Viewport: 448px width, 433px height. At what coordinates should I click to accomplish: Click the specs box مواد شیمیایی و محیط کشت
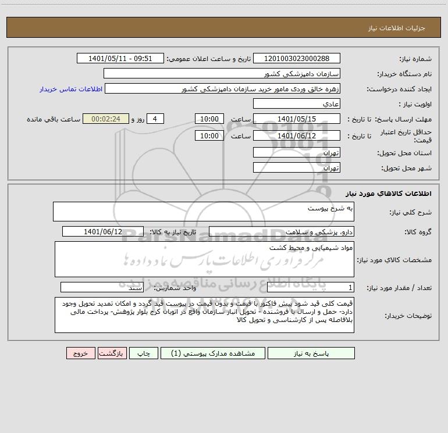(204, 259)
